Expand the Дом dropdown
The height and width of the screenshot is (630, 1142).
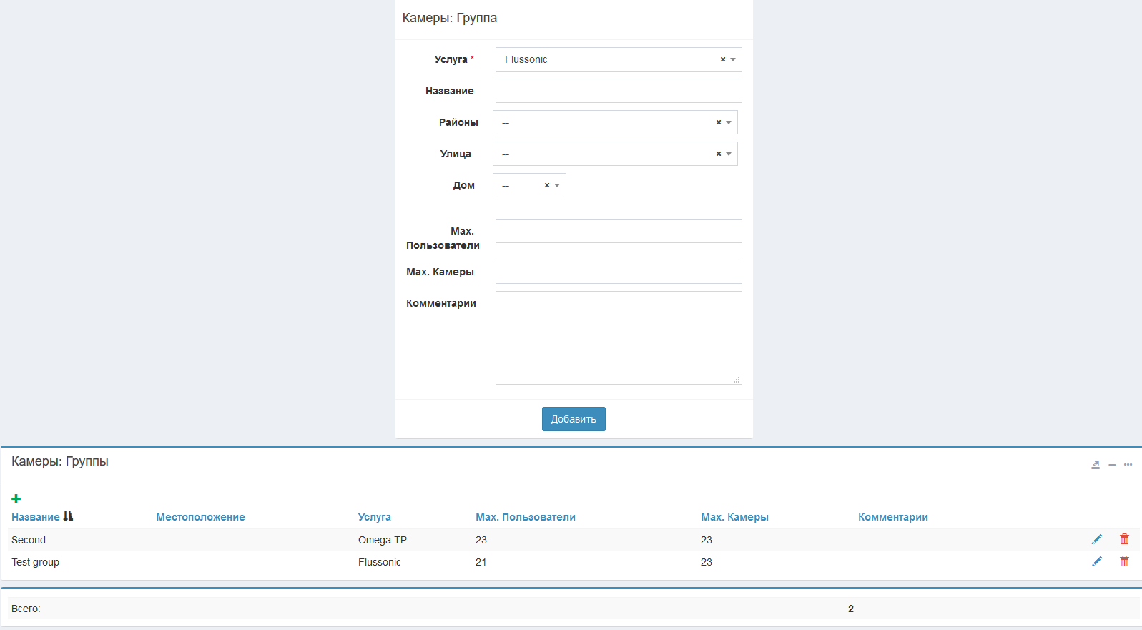(x=557, y=186)
